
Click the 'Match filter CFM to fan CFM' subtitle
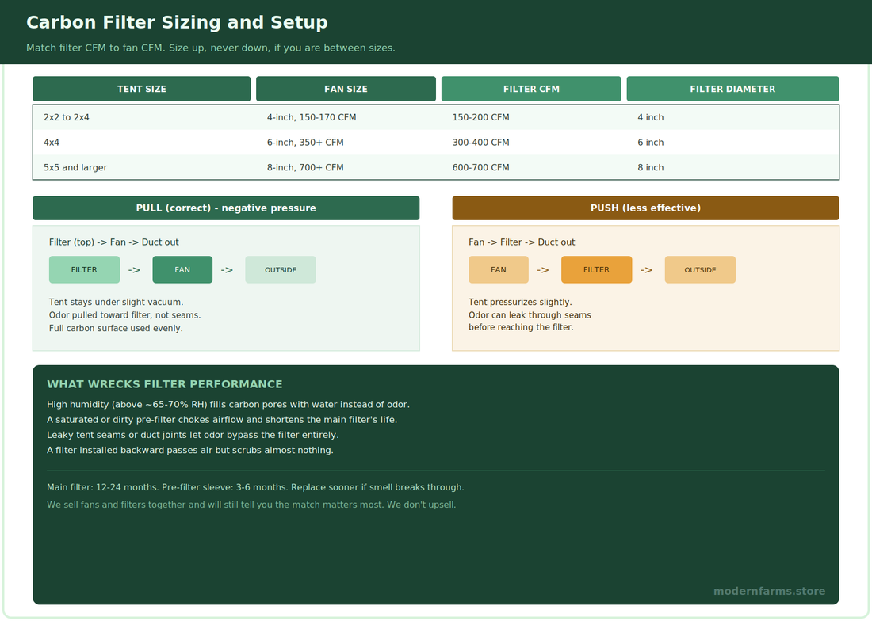(x=211, y=48)
